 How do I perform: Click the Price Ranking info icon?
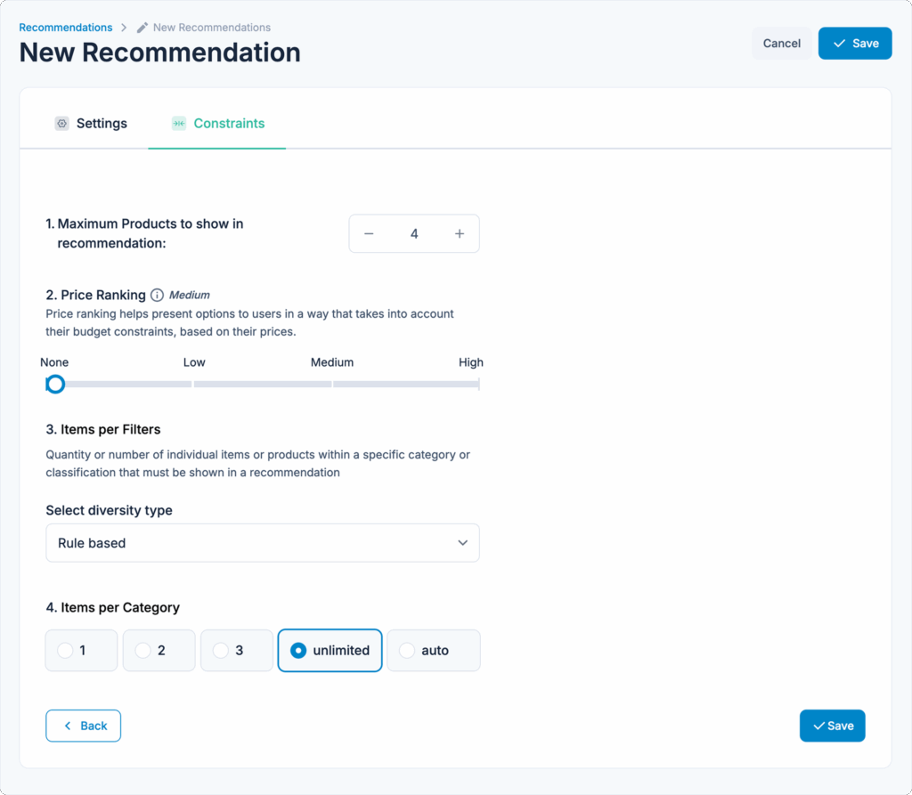click(157, 295)
